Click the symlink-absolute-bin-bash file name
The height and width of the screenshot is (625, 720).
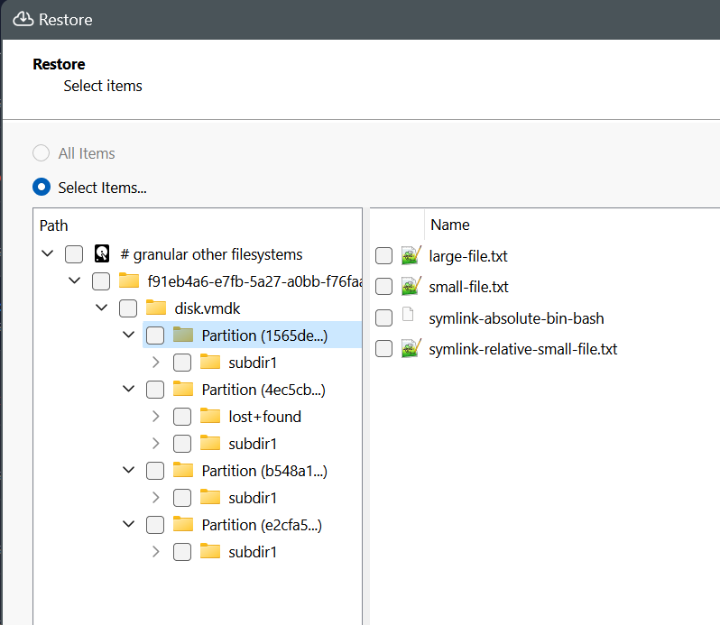point(516,317)
